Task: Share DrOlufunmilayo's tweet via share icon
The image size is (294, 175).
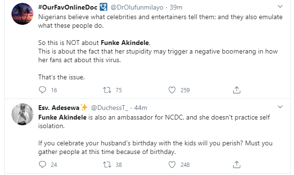Action: pyautogui.click(x=237, y=90)
